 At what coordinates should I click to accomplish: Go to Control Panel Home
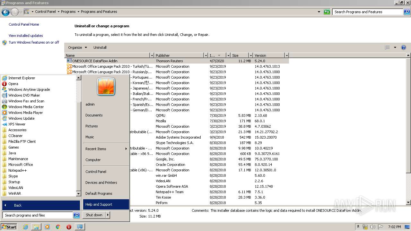coord(24,24)
